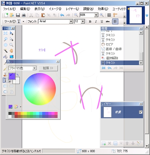Click the Print icon in the toolbar
The image size is (150, 155).
pos(24,15)
